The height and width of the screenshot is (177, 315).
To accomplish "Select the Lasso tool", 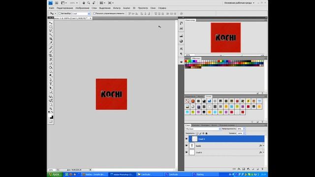I will [51, 30].
